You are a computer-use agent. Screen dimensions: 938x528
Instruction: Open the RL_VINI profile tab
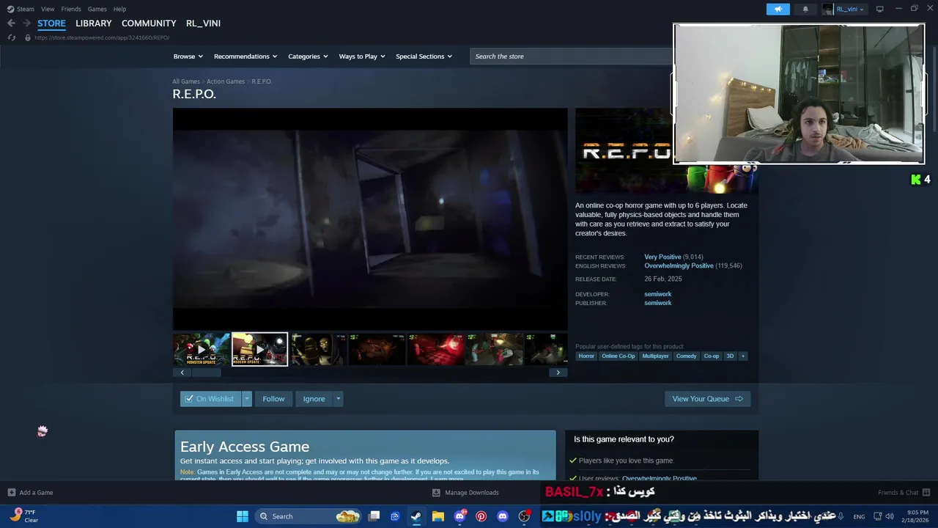pyautogui.click(x=203, y=23)
